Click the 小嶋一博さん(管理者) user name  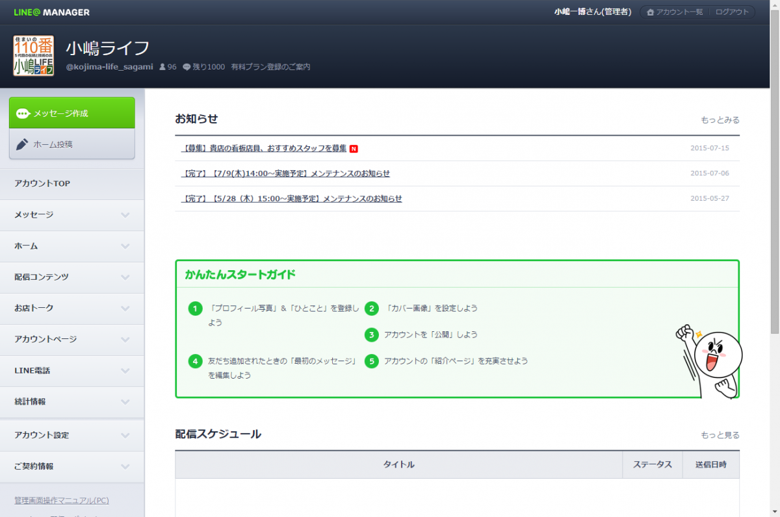point(593,12)
